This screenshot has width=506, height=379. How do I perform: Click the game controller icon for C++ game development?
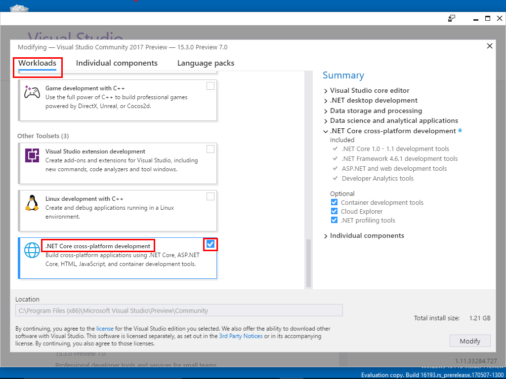coord(32,92)
